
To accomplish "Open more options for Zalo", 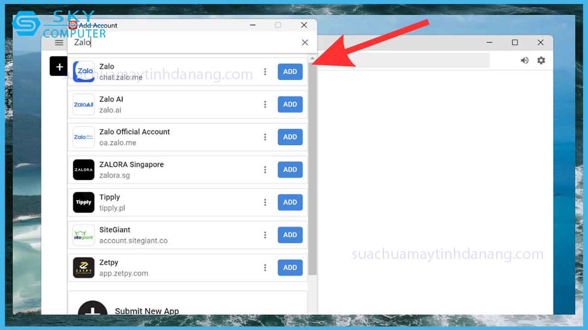I will point(265,71).
